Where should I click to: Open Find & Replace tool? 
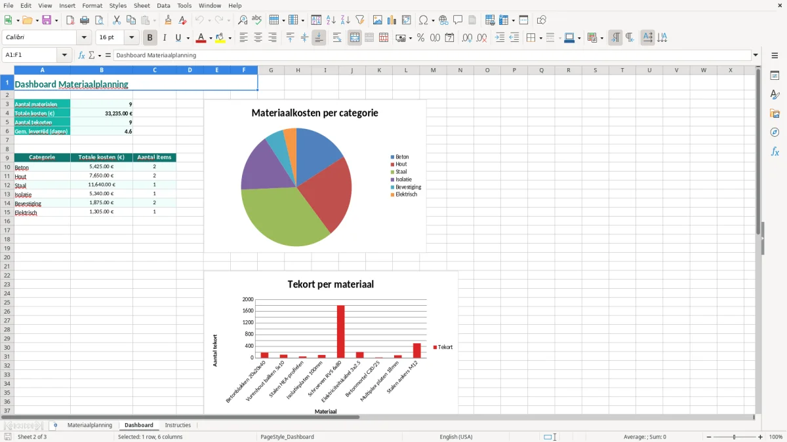243,20
